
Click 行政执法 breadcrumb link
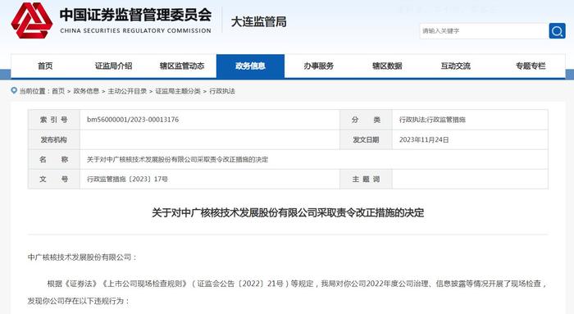[222, 91]
